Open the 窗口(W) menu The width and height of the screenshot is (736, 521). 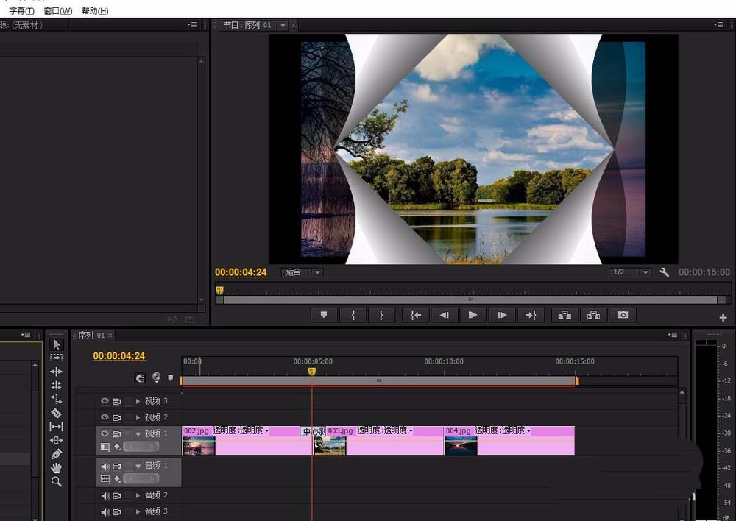click(57, 11)
